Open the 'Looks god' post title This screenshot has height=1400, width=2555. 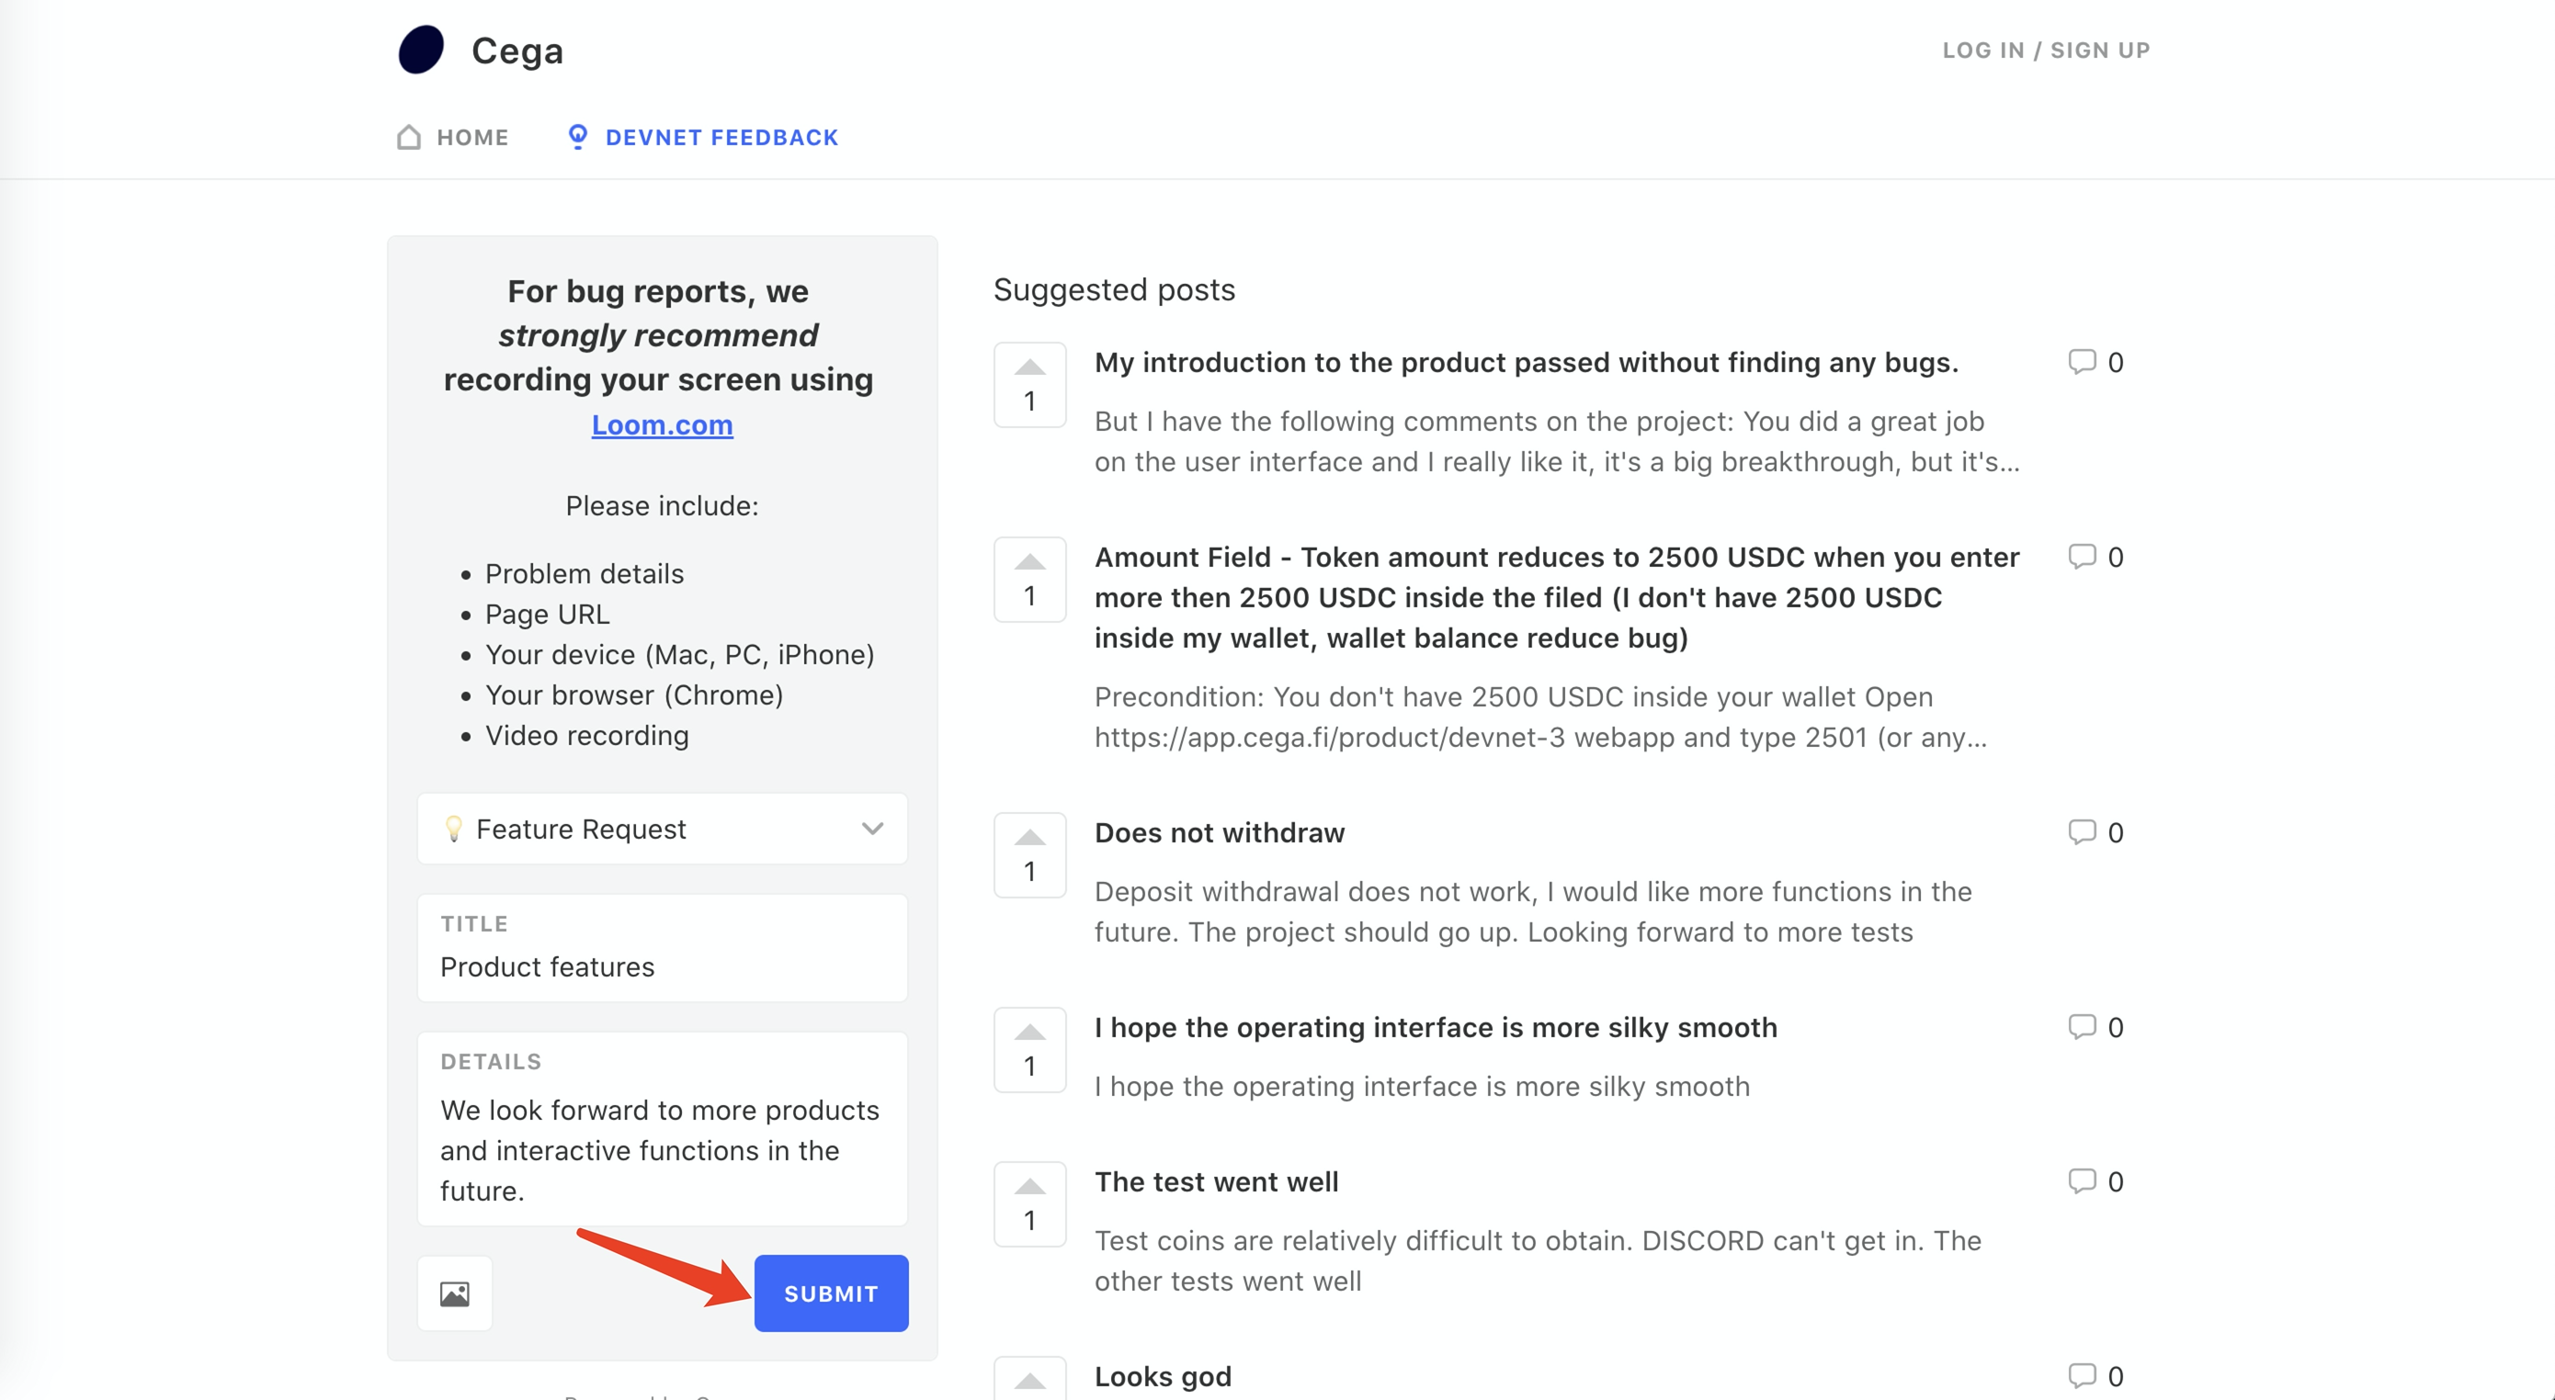click(1163, 1376)
